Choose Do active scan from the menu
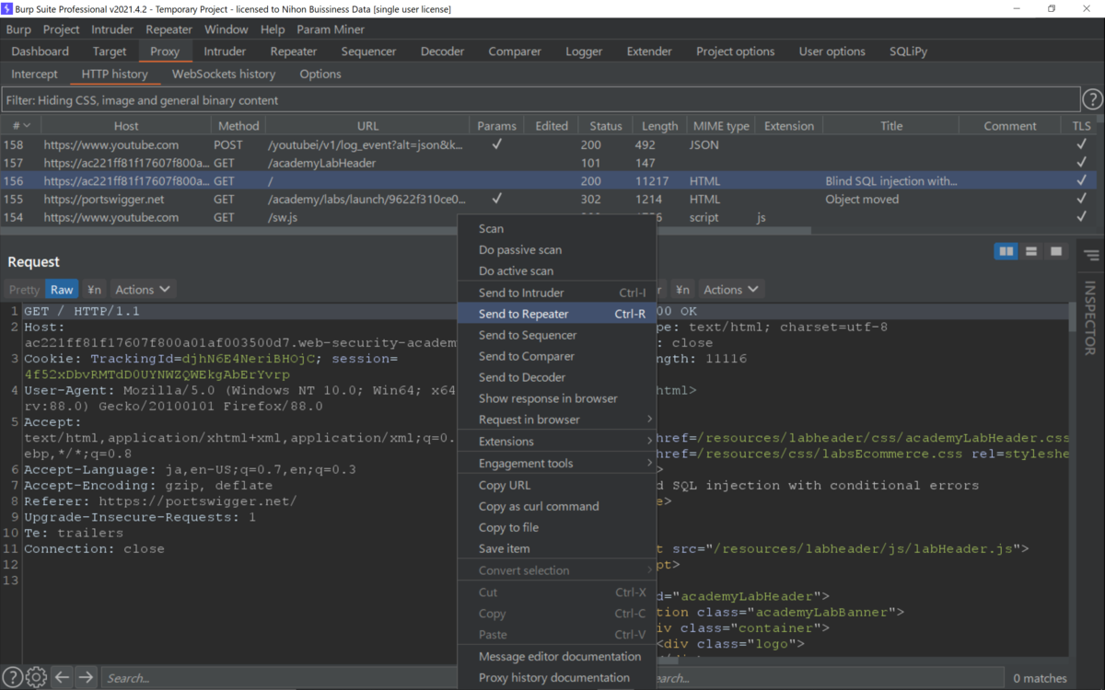The height and width of the screenshot is (690, 1105). pyautogui.click(x=516, y=270)
